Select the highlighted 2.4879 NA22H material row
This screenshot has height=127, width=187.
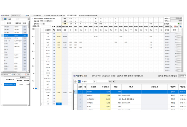click(15, 35)
